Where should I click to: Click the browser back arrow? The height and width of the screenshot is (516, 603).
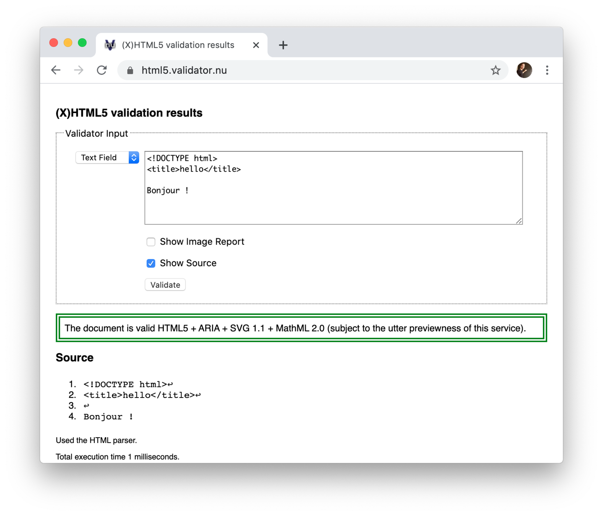pyautogui.click(x=56, y=70)
